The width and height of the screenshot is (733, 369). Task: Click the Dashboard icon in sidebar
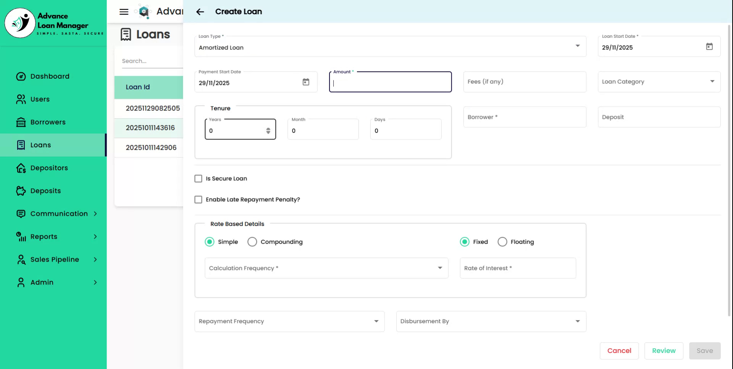coord(21,76)
